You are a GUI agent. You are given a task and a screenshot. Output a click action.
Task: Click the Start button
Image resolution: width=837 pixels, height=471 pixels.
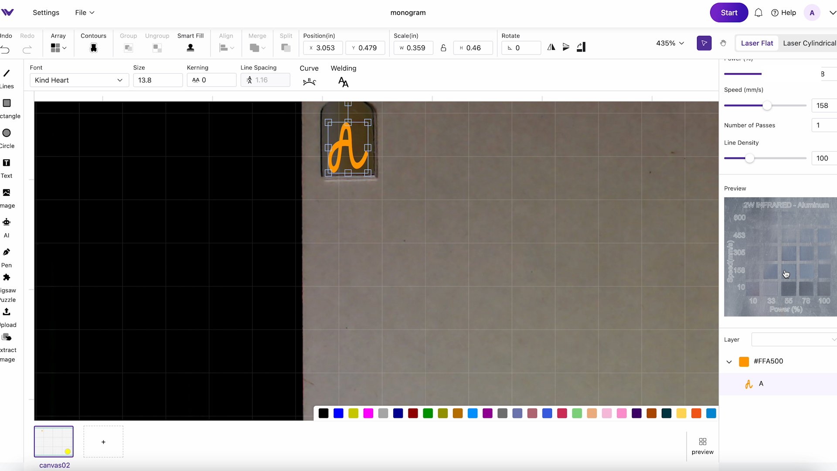[x=729, y=13]
